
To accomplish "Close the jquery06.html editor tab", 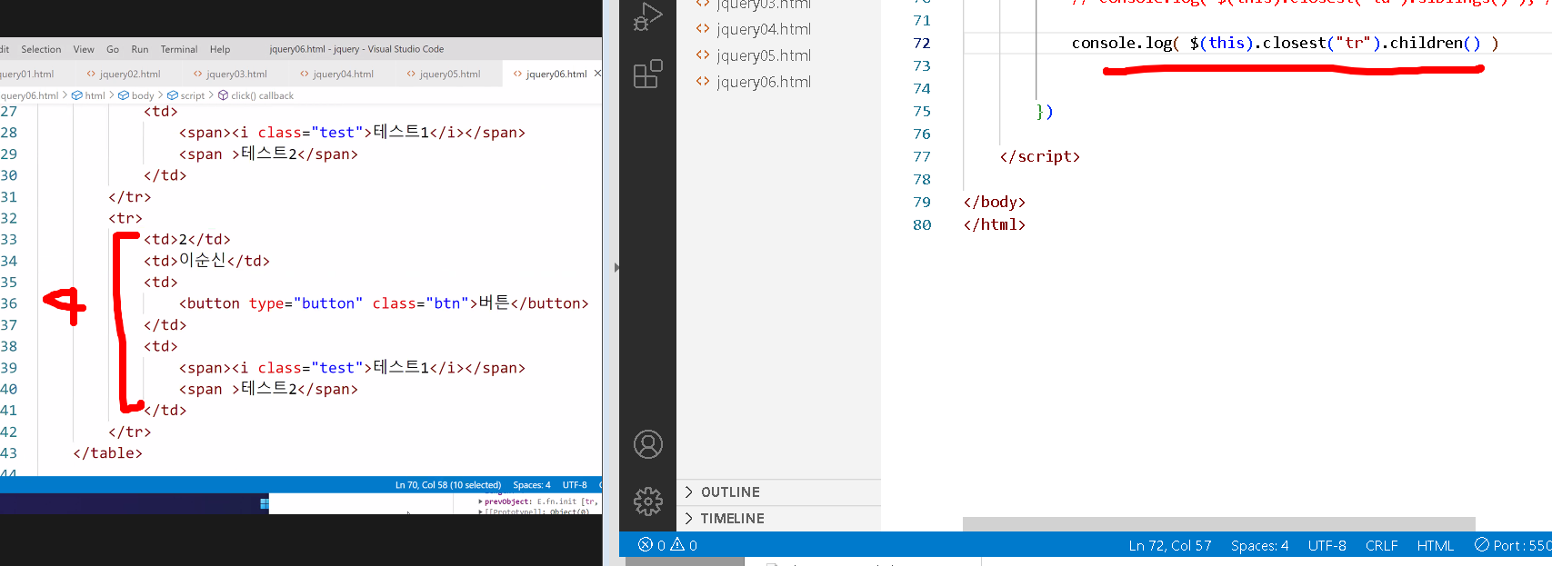I will coord(597,74).
